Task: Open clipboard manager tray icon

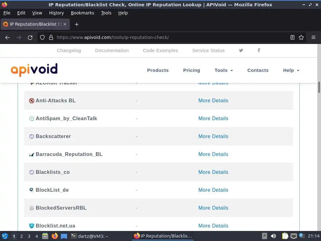Action: point(285,236)
